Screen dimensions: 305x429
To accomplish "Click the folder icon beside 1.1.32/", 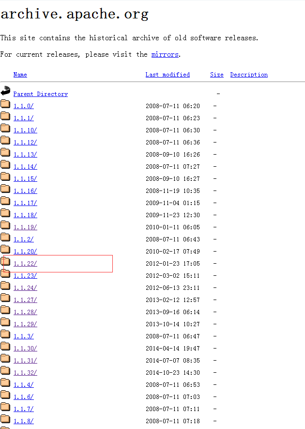I will tap(5, 370).
